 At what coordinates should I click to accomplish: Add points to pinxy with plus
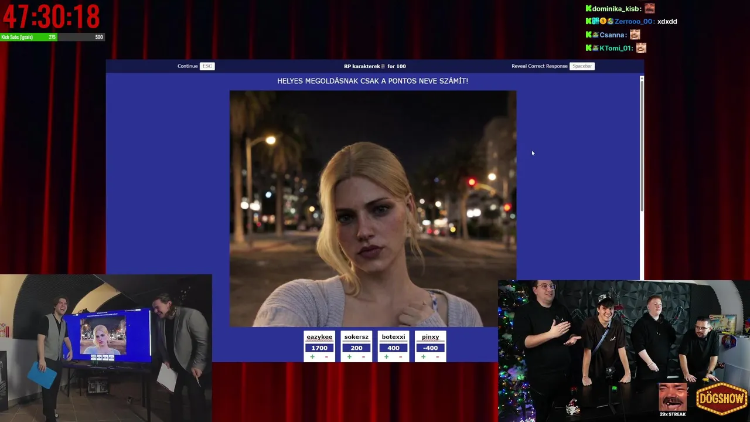coord(423,357)
